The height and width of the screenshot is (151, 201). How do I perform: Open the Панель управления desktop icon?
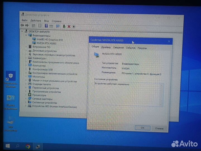point(11,102)
